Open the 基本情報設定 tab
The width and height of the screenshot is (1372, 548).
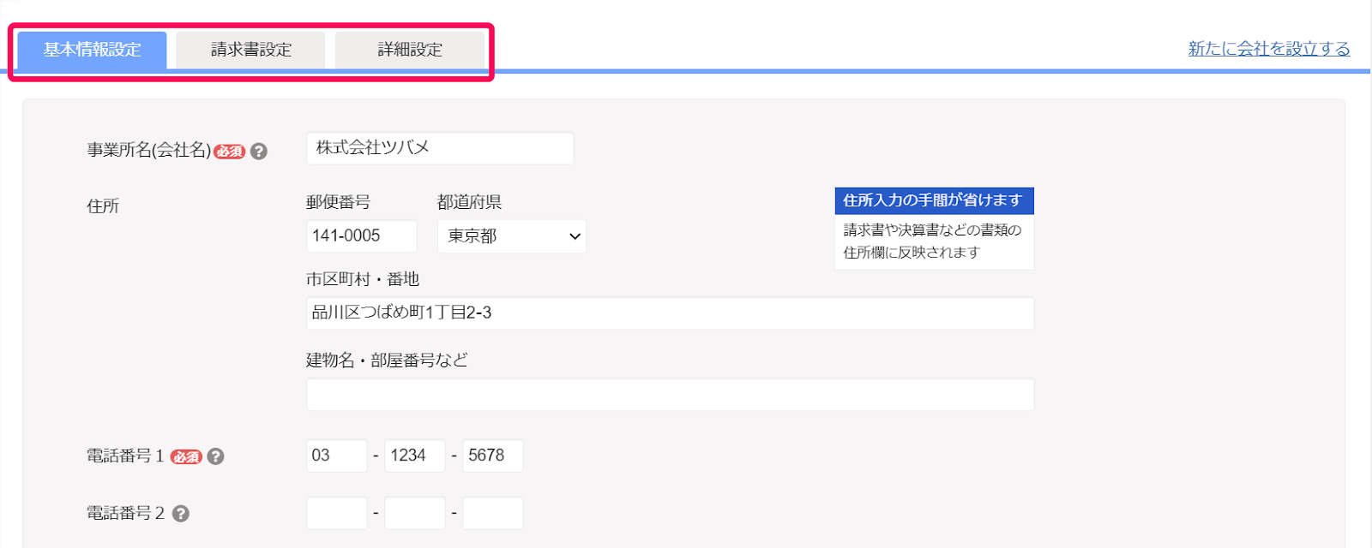[92, 50]
